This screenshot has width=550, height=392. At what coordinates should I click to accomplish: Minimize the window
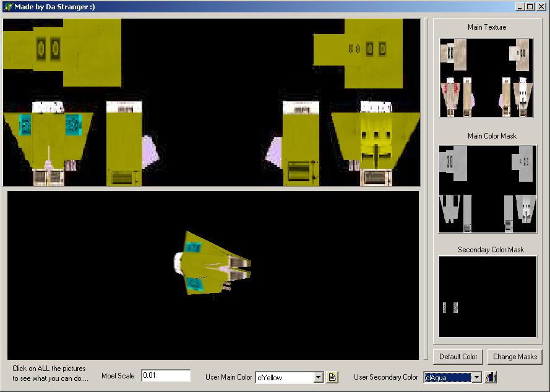point(520,7)
